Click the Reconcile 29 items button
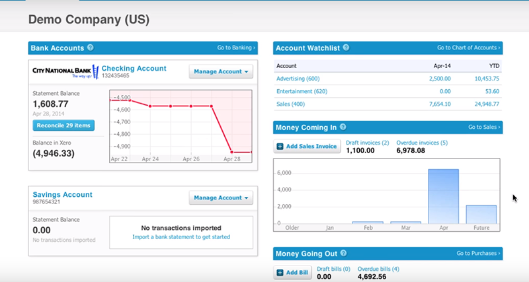This screenshot has width=529, height=282. (63, 125)
